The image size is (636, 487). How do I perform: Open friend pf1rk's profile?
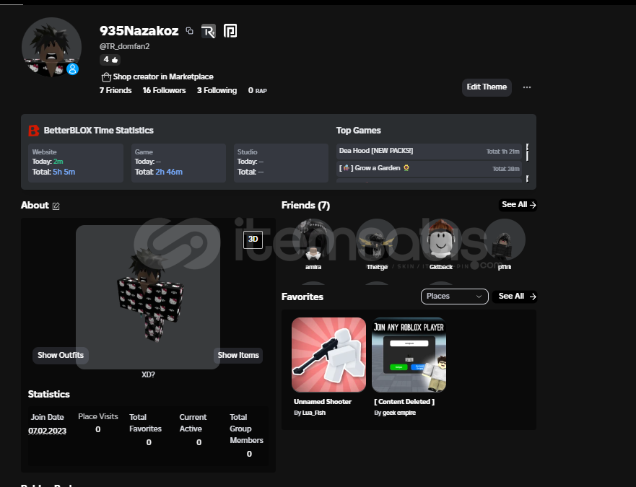coord(504,245)
